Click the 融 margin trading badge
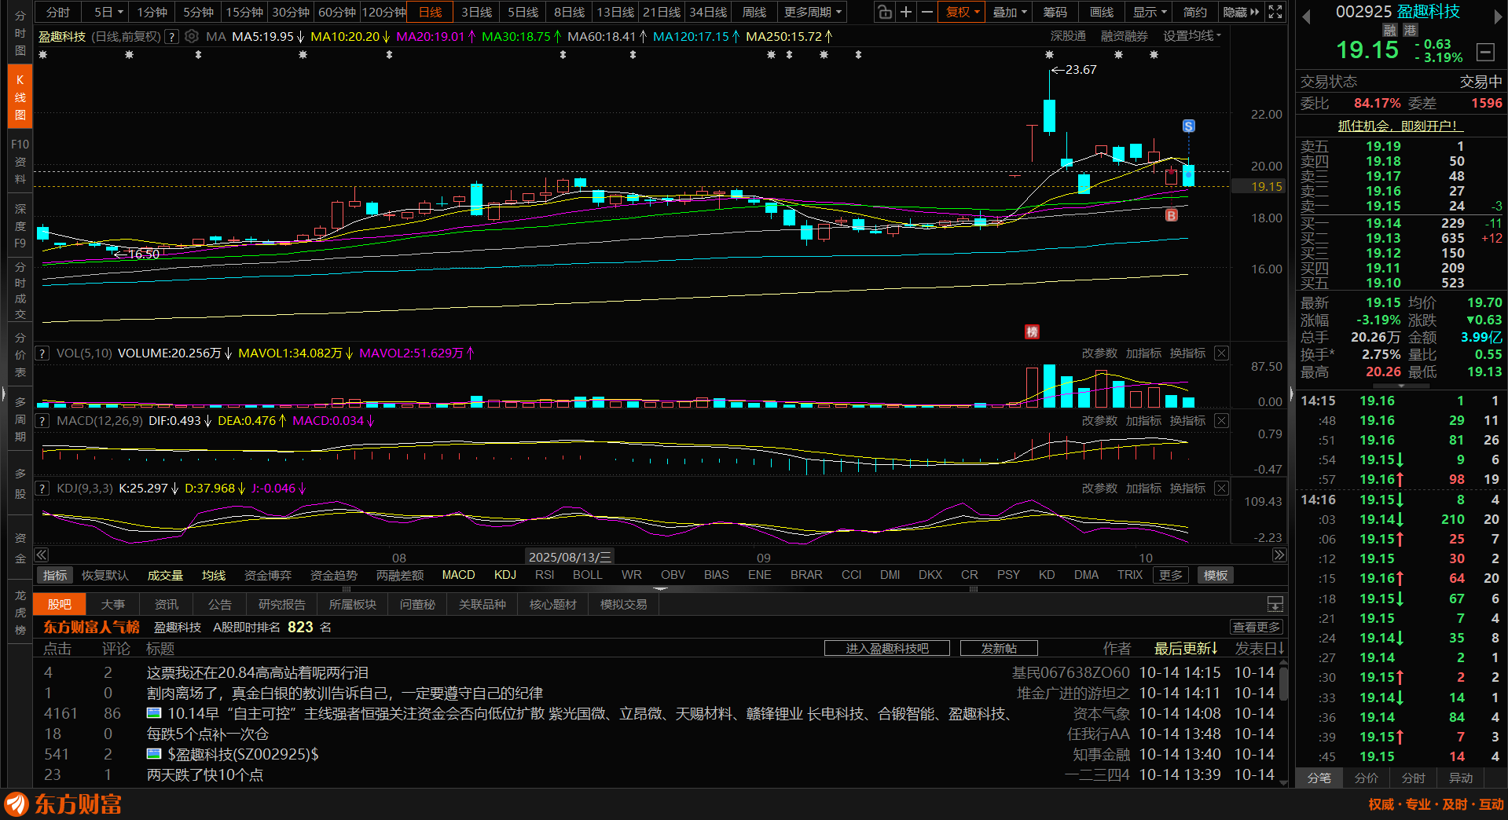1508x820 pixels. (1390, 30)
